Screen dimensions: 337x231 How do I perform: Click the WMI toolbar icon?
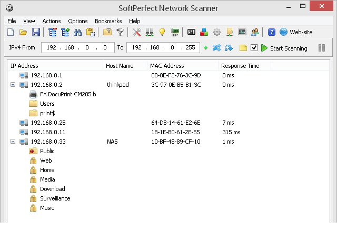(191, 32)
